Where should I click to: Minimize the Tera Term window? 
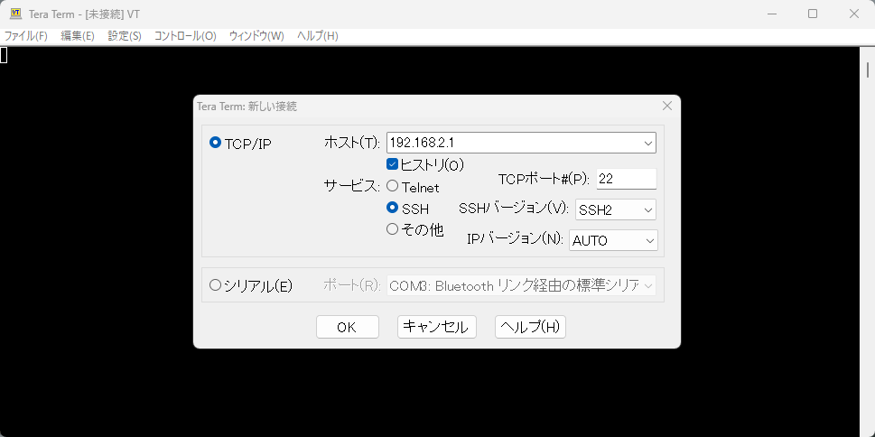771,14
